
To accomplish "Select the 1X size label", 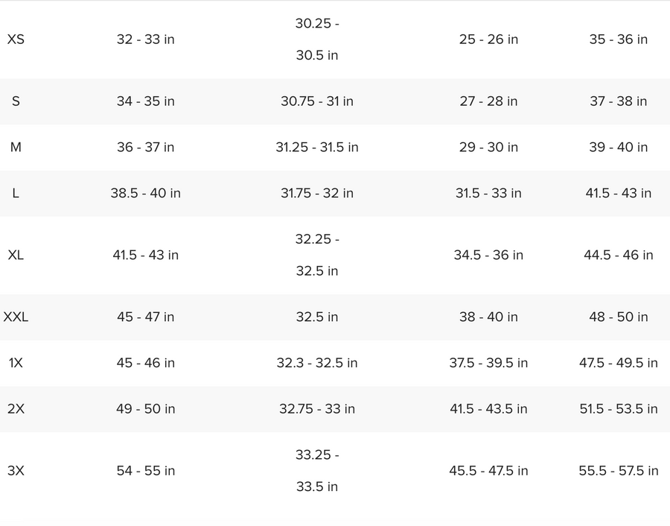I will [16, 363].
